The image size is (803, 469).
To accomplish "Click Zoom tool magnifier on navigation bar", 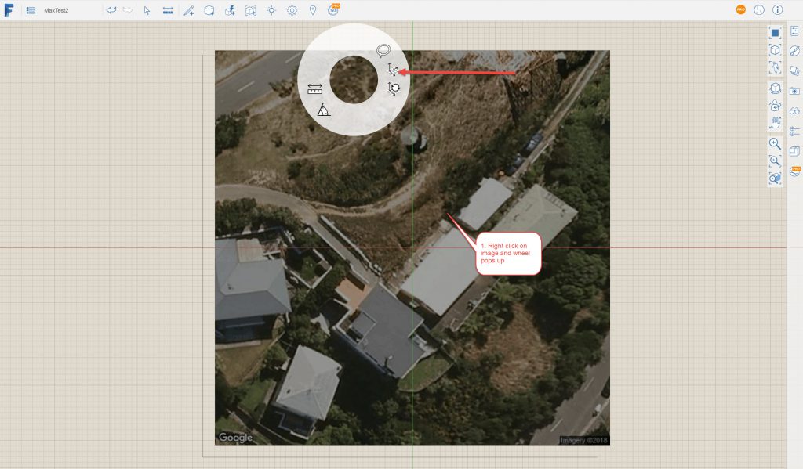I will (x=775, y=143).
